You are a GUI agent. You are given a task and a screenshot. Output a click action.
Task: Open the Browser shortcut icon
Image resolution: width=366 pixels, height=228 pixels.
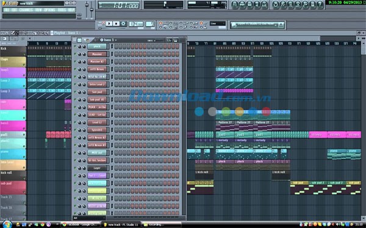click(257, 5)
